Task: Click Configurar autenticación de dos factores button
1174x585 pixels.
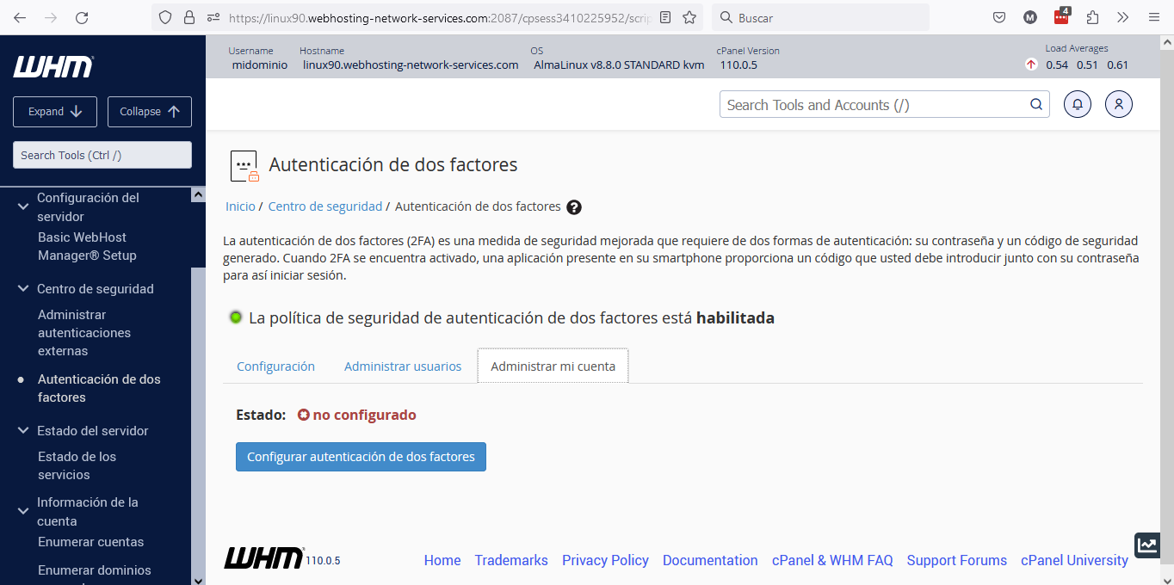Action: pos(361,457)
